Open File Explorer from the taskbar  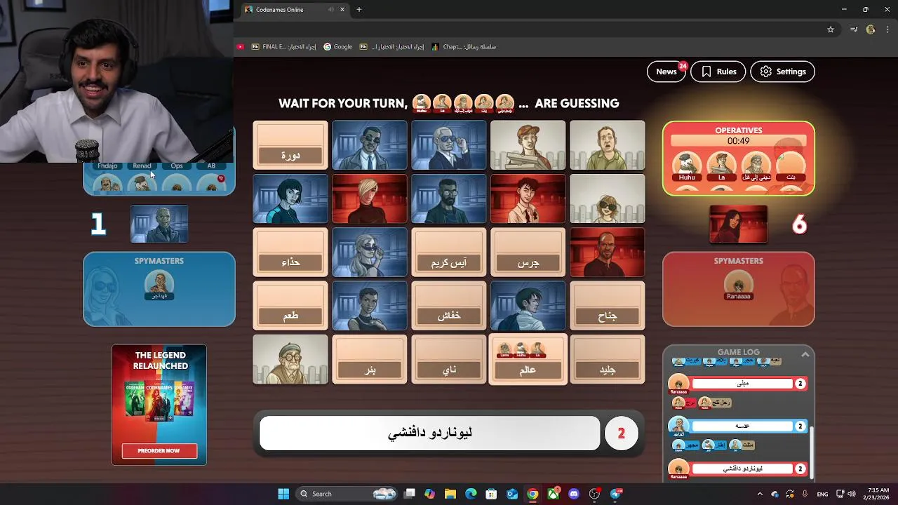click(450, 494)
